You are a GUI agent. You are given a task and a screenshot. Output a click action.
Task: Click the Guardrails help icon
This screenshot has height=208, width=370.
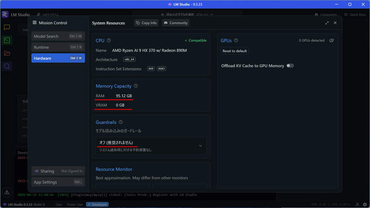pos(121,122)
